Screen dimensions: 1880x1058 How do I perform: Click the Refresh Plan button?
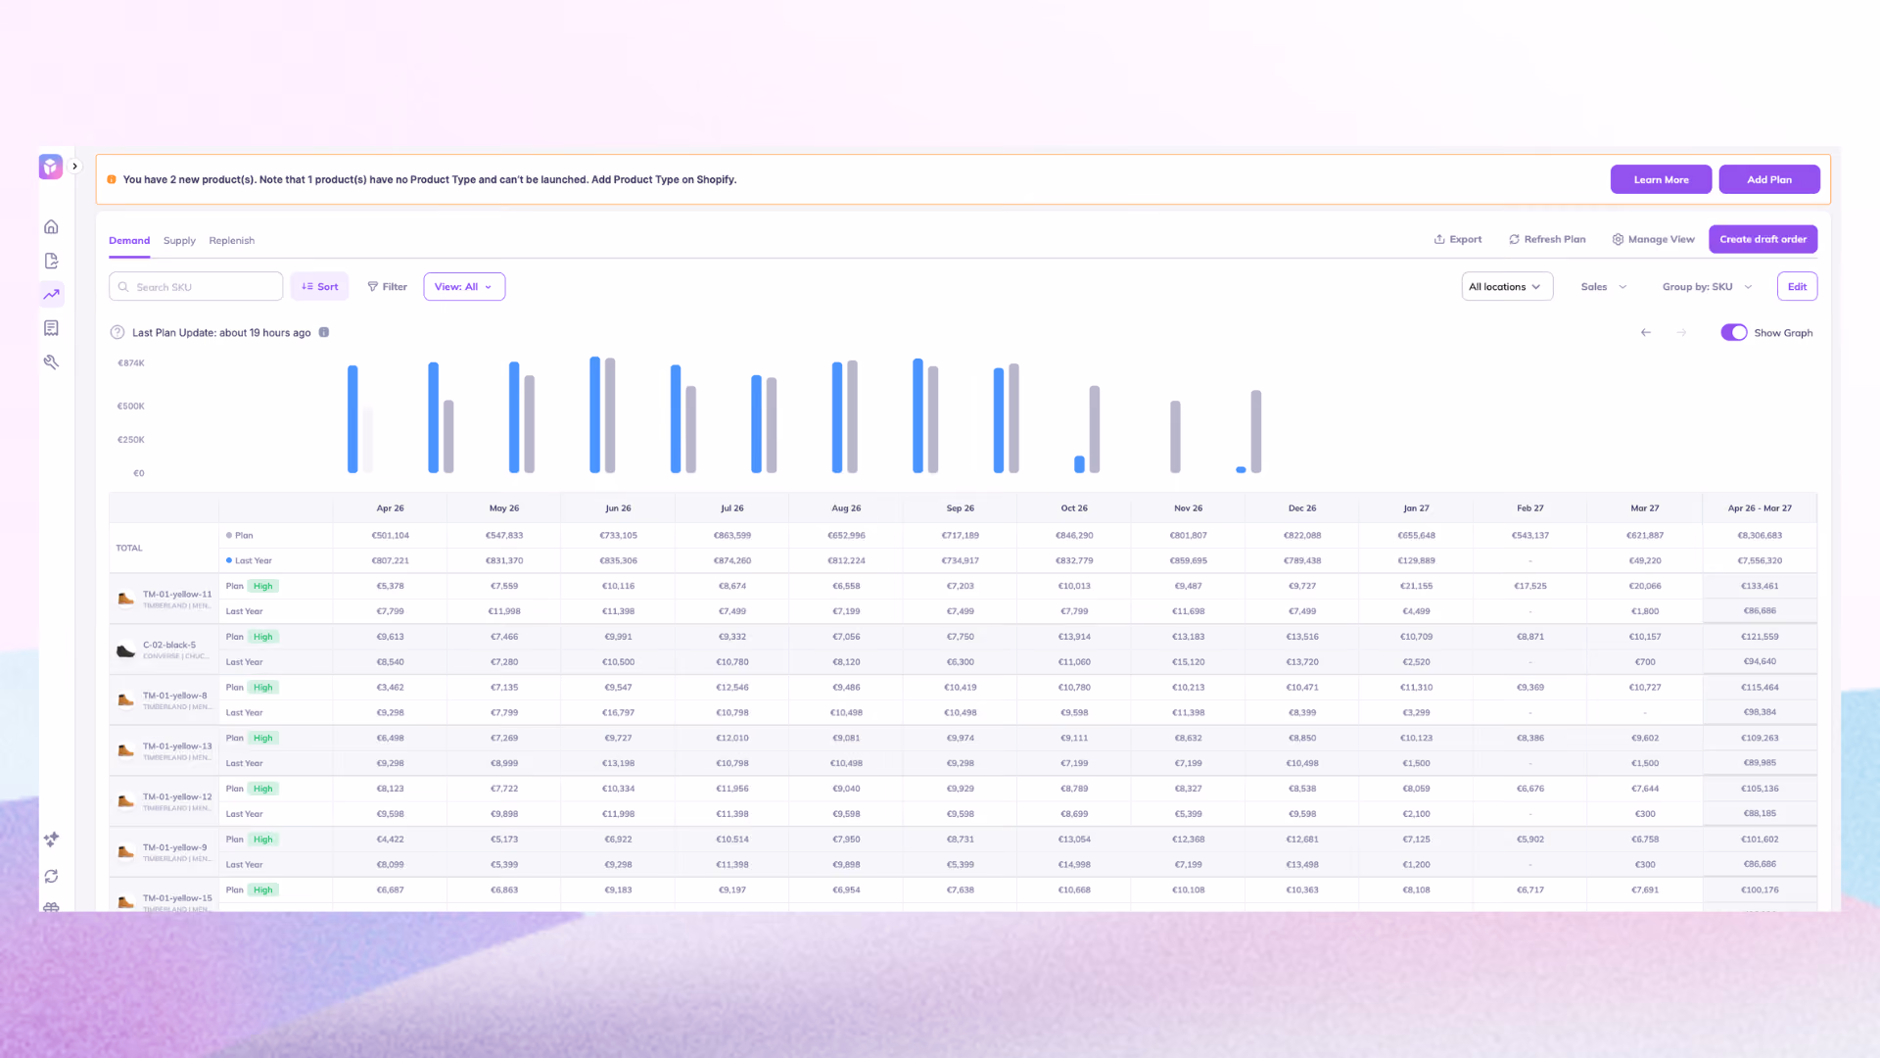pyautogui.click(x=1547, y=239)
